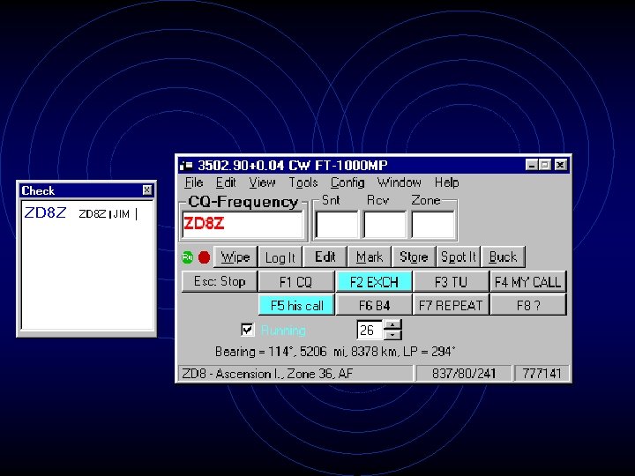
Task: Click the Wipe button
Action: [x=235, y=257]
